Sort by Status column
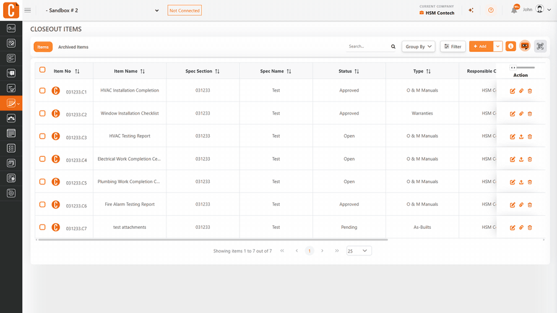Viewport: 557px width, 313px height. [x=356, y=71]
